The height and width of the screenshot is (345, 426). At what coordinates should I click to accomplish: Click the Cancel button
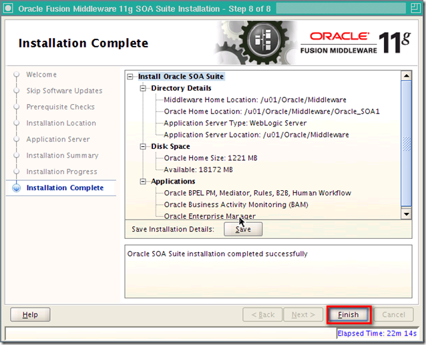[394, 314]
